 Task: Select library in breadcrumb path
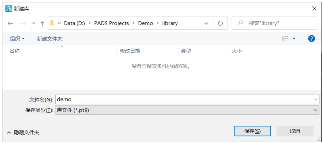click(x=170, y=23)
